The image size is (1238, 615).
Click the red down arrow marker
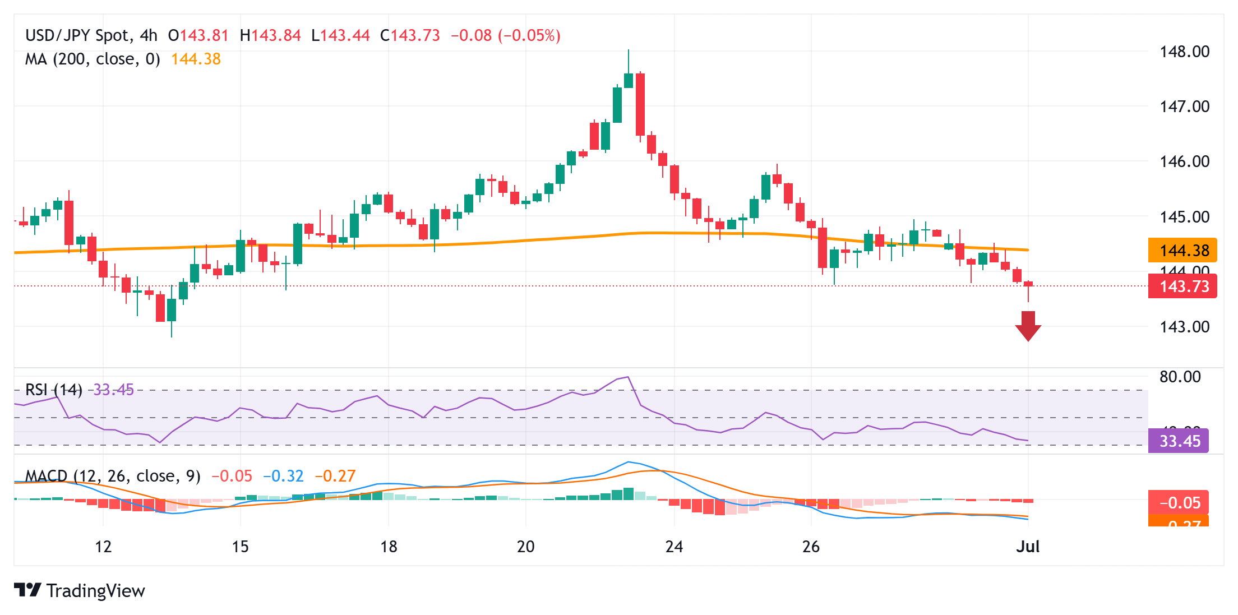pos(1028,326)
